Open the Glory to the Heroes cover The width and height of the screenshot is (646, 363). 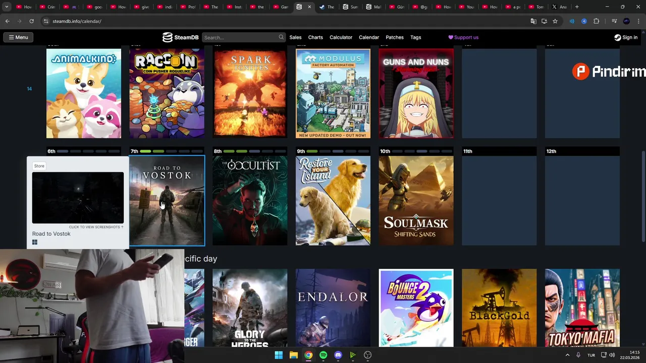pyautogui.click(x=250, y=308)
